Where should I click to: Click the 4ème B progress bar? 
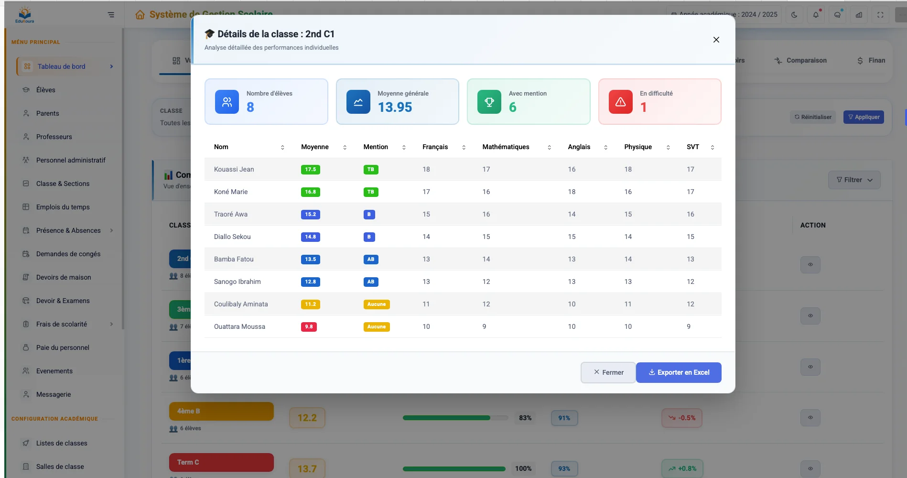click(455, 418)
